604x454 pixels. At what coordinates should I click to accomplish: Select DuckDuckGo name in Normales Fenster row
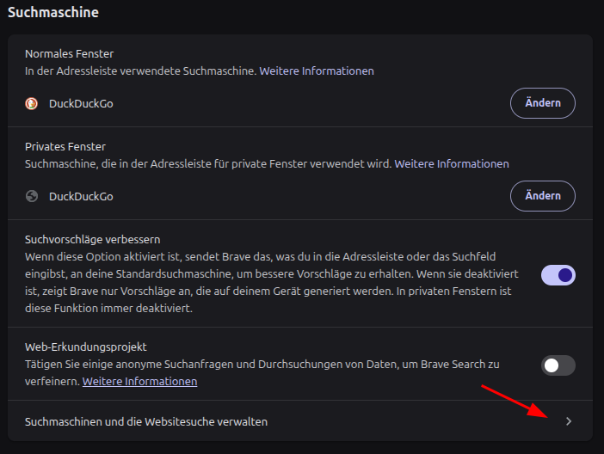pyautogui.click(x=81, y=104)
